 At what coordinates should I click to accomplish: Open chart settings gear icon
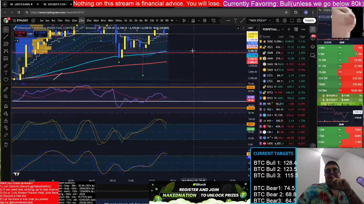point(285,21)
